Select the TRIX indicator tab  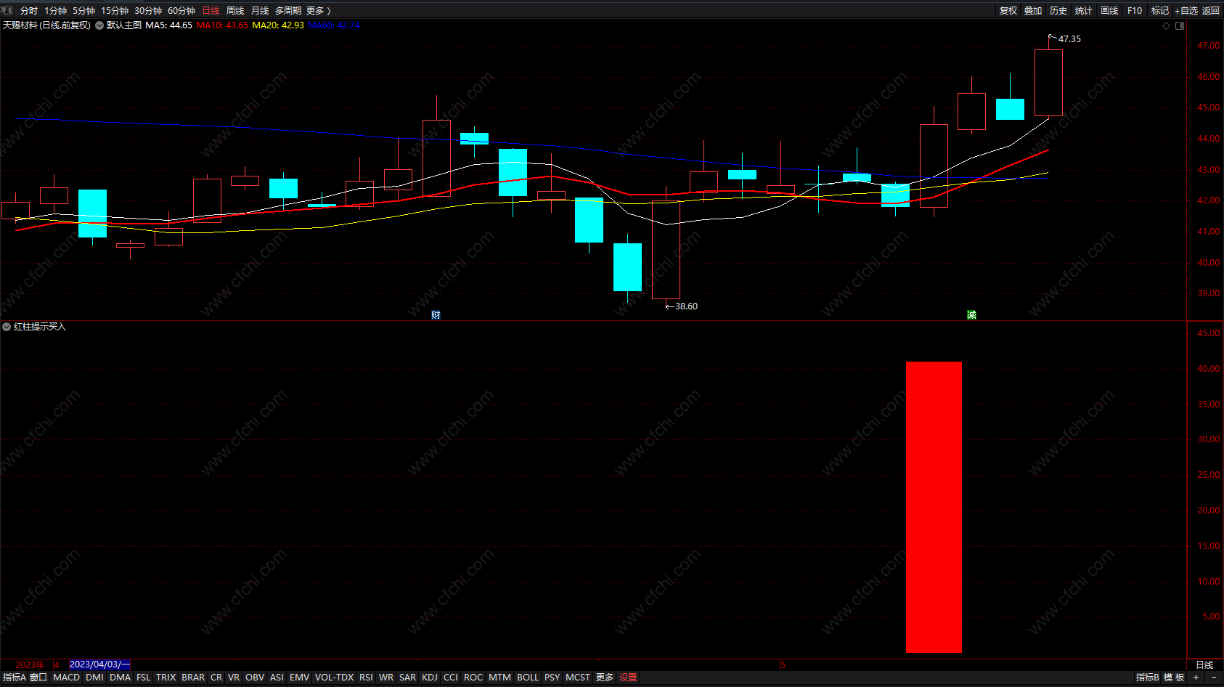click(x=166, y=678)
